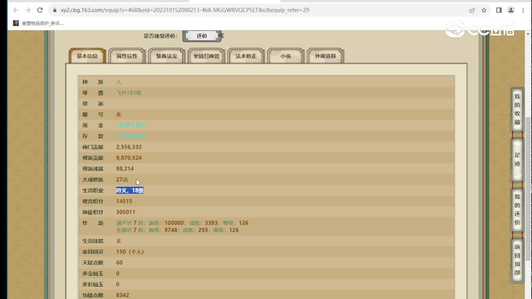532x299 pixels.
Task: Click the browser address bar URL
Action: tap(185, 10)
